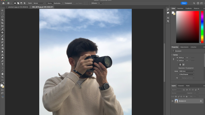Set canvas to portrait orientation
The image size is (205, 115).
pyautogui.click(x=180, y=65)
